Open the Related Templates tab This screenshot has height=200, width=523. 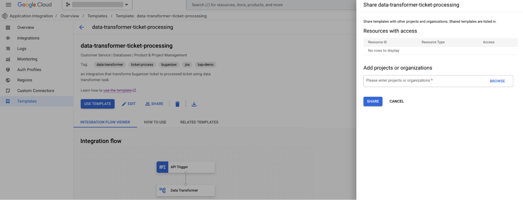(199, 122)
